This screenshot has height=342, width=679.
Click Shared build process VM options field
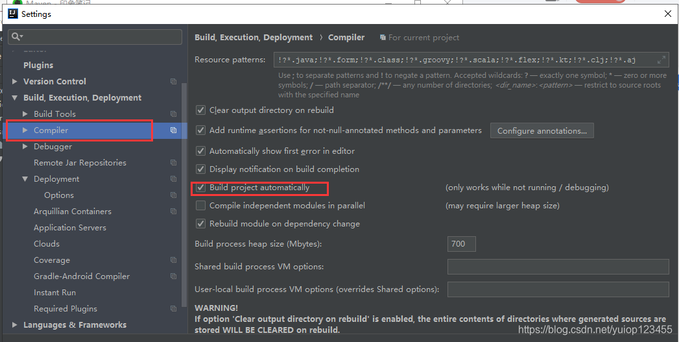click(558, 267)
